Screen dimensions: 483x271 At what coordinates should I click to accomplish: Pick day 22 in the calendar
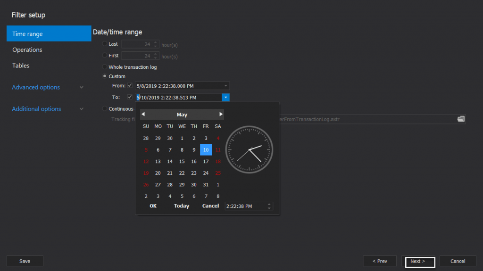(x=182, y=173)
